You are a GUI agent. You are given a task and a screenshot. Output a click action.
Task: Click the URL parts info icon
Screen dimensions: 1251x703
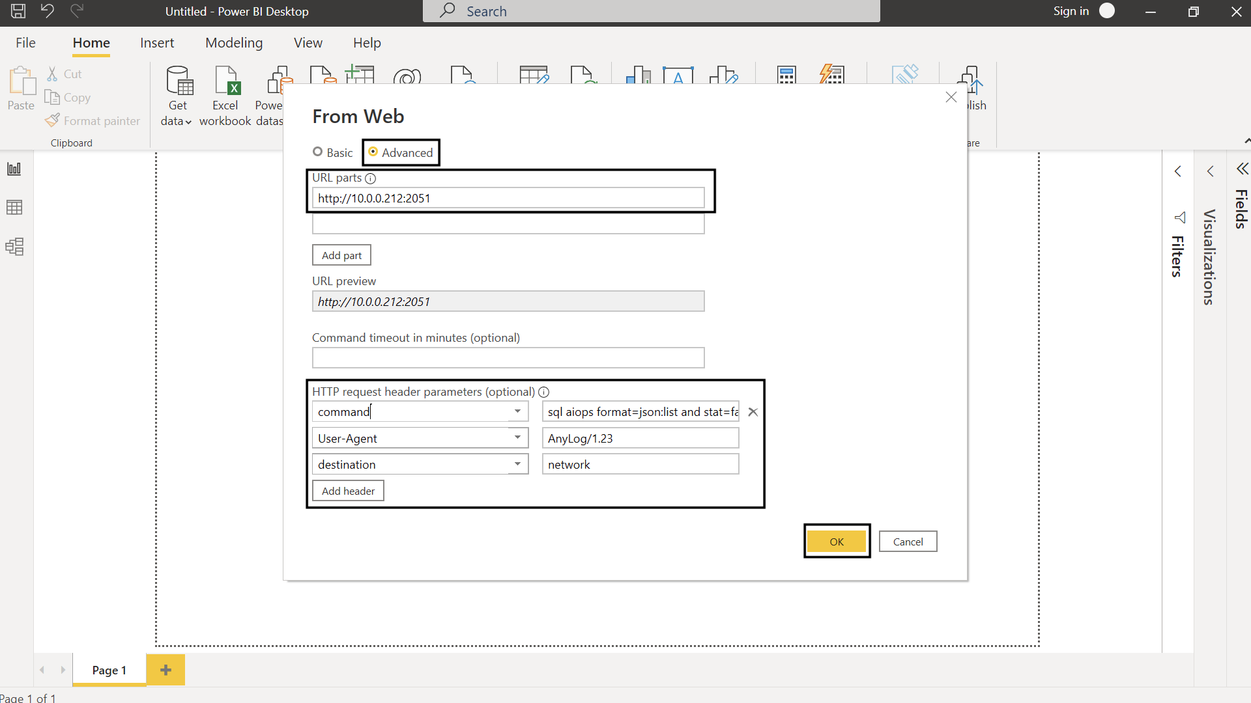(x=370, y=178)
